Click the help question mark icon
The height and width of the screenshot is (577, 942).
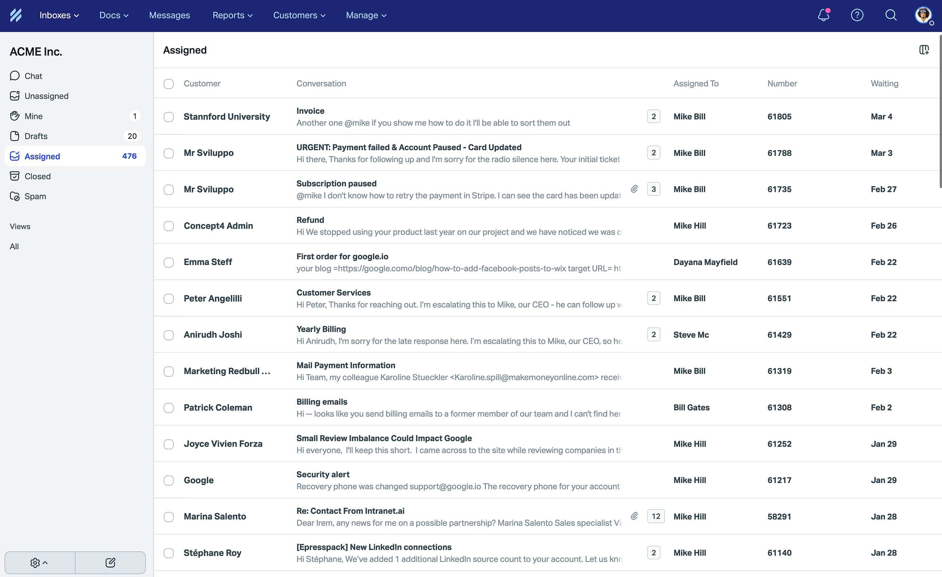857,15
